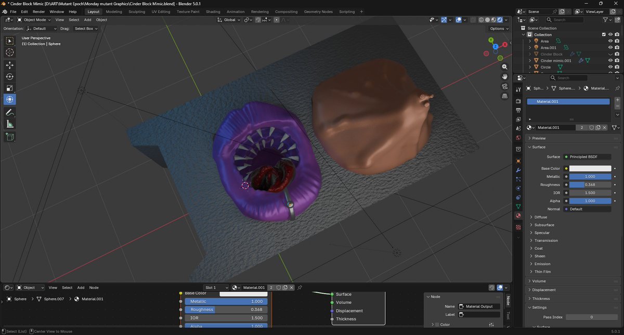Screen dimensions: 624x335
Task: Open the File menu
Action: coord(13,11)
